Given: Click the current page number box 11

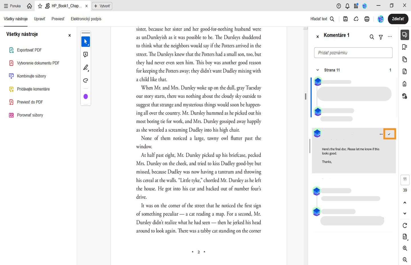Looking at the screenshot, I should (x=405, y=180).
